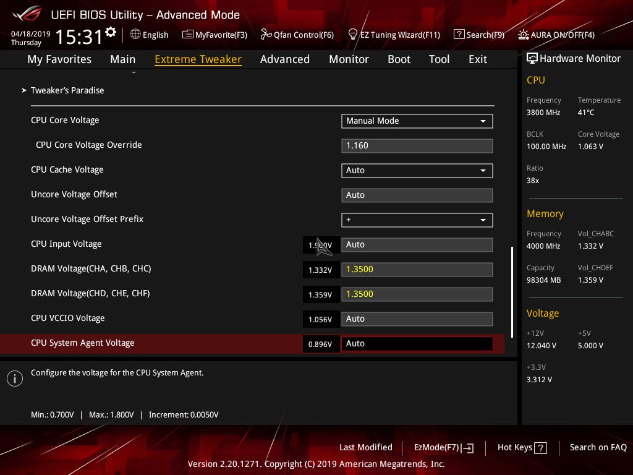Click the 41°C temperature value
Viewport: 633px width, 475px height.
click(x=586, y=113)
